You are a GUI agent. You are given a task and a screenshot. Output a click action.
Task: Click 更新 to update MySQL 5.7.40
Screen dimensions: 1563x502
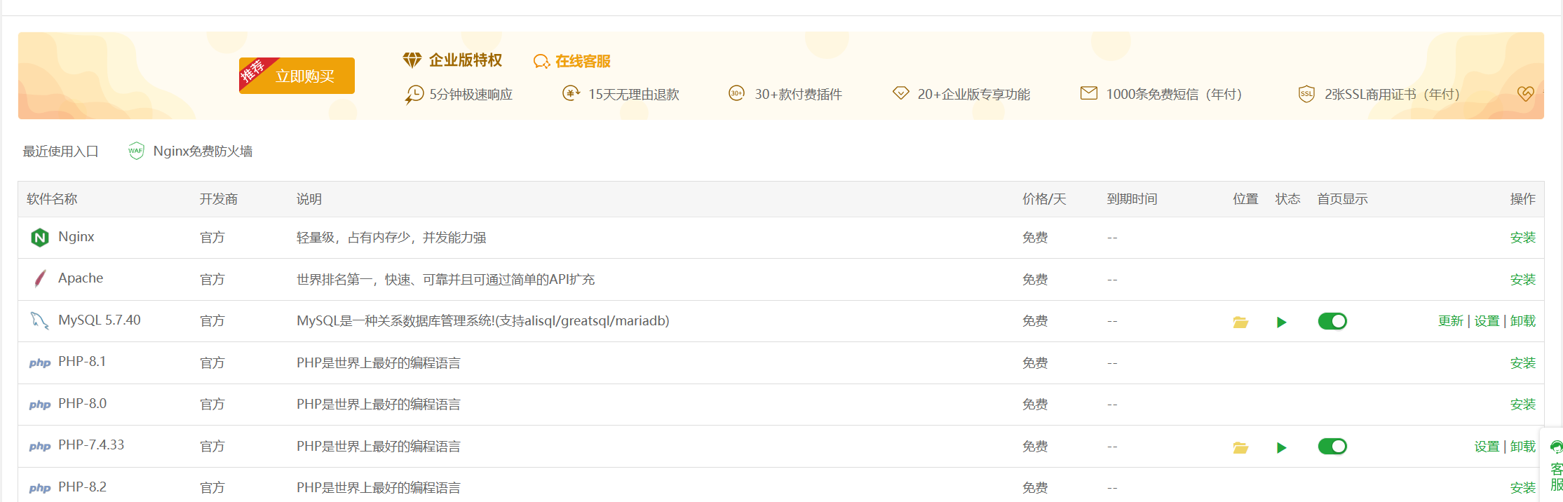pyautogui.click(x=1451, y=321)
